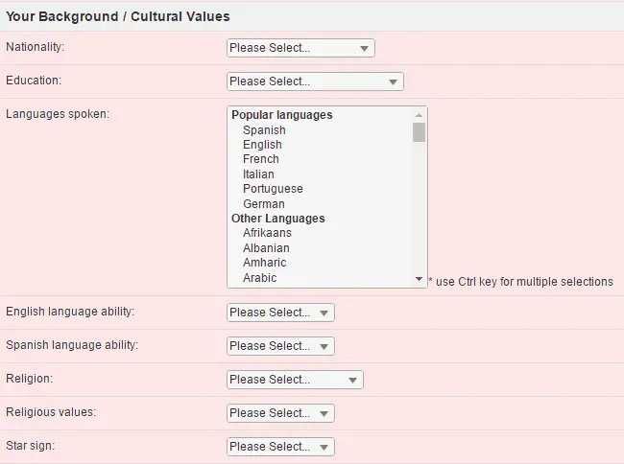This screenshot has height=464, width=624.
Task: Open the Star sign dropdown
Action: tap(280, 447)
